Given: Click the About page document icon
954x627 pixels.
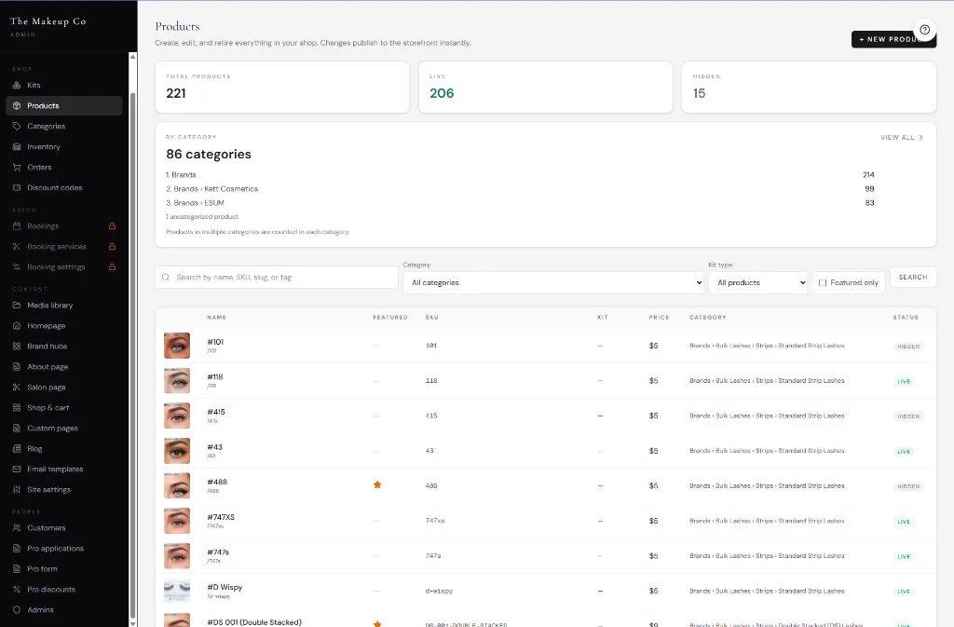Looking at the screenshot, I should point(17,367).
